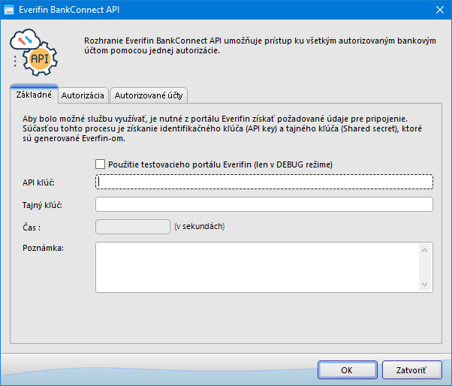452x386 pixels.
Task: Click the 'Rozhranie Everifin BankConnect API' description text
Action: [260, 46]
